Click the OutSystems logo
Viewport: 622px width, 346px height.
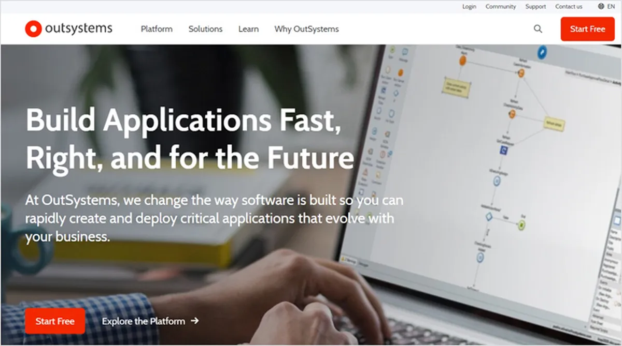pyautogui.click(x=68, y=29)
